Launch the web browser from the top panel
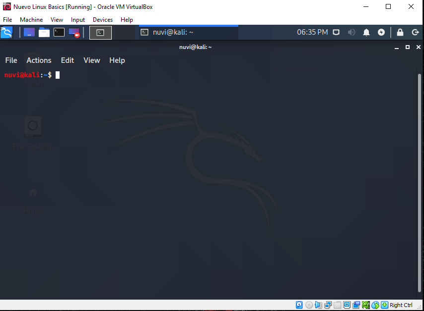 [x=29, y=32]
